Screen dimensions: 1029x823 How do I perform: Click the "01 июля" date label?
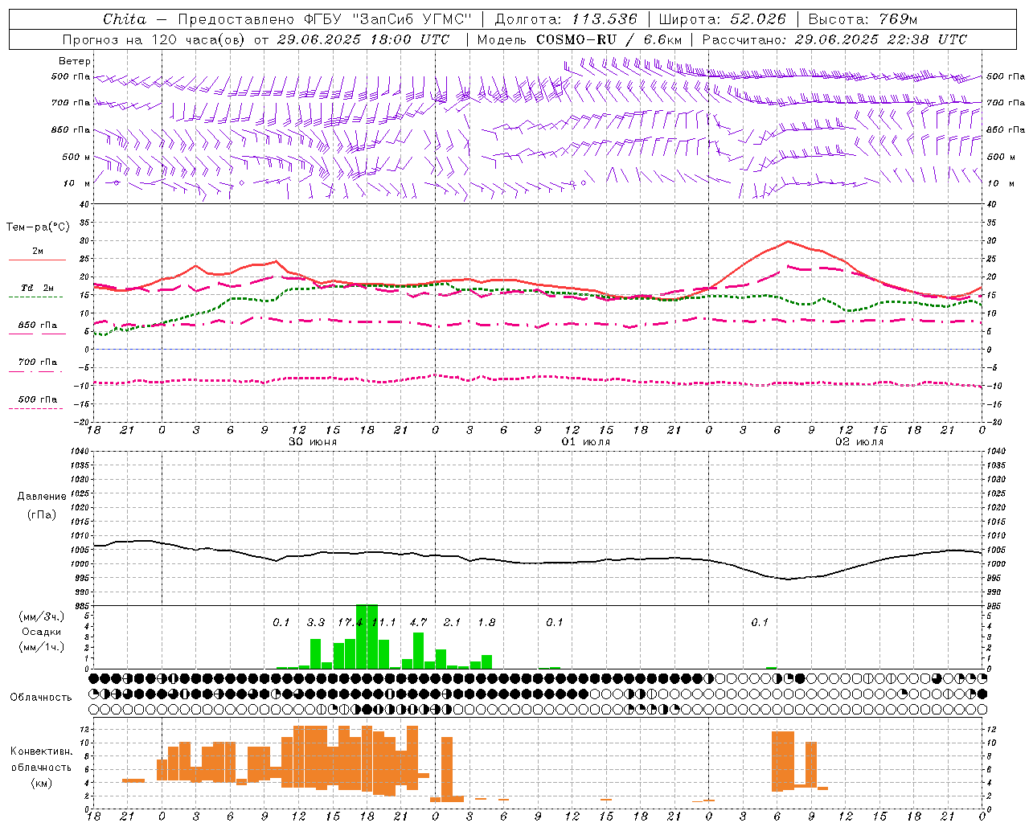pos(586,442)
